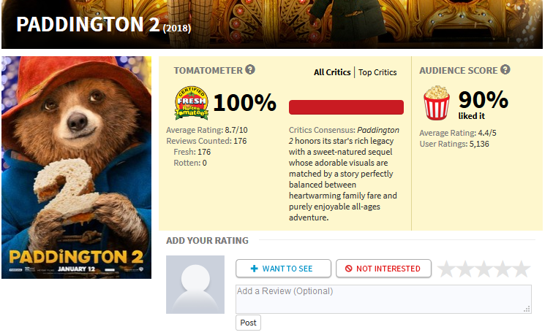This screenshot has height=335, width=553.
Task: Open the Paddington 2 poster thumbnail
Action: (x=77, y=168)
